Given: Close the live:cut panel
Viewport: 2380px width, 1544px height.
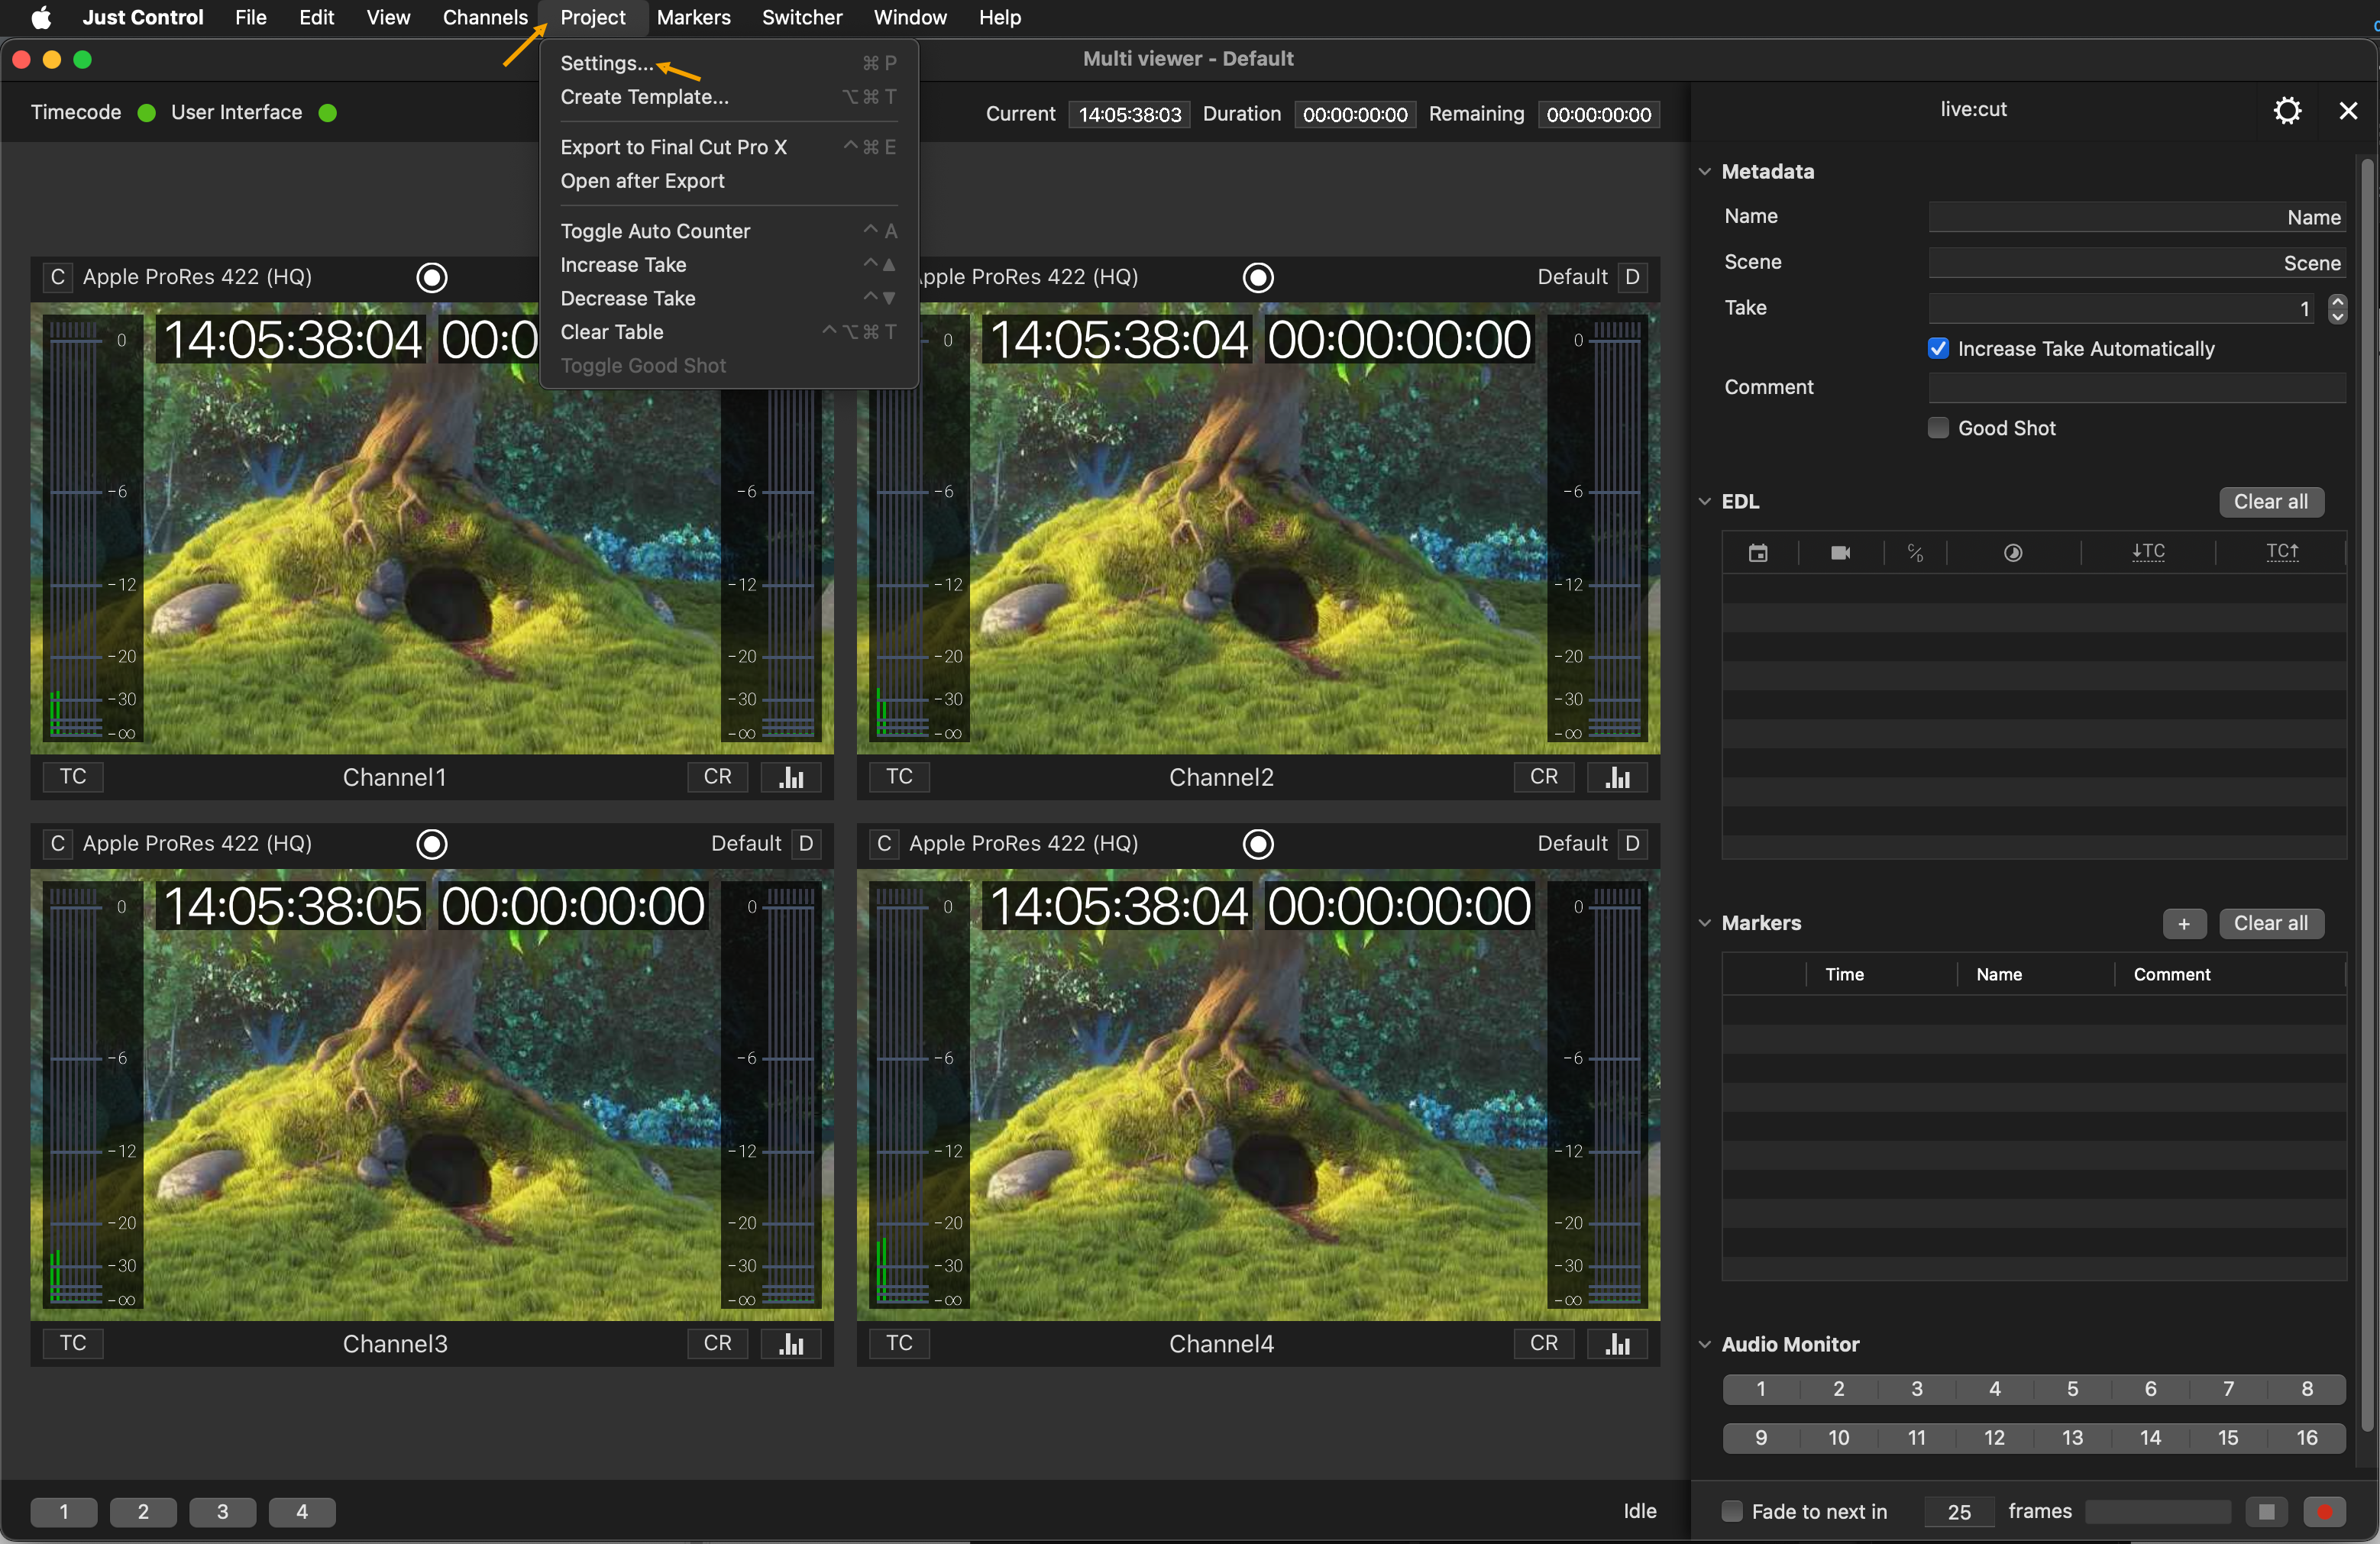Looking at the screenshot, I should tap(2348, 110).
